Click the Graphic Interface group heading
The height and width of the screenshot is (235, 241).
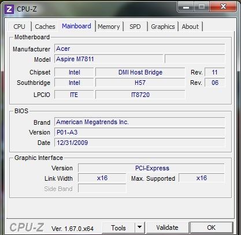39,158
